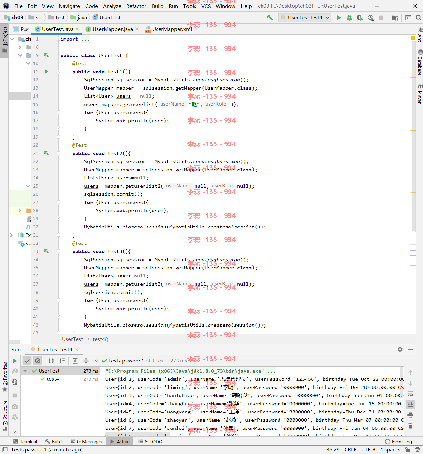Rerun tests in the Run panel
Screen dimensions: 423x454
tap(15, 361)
